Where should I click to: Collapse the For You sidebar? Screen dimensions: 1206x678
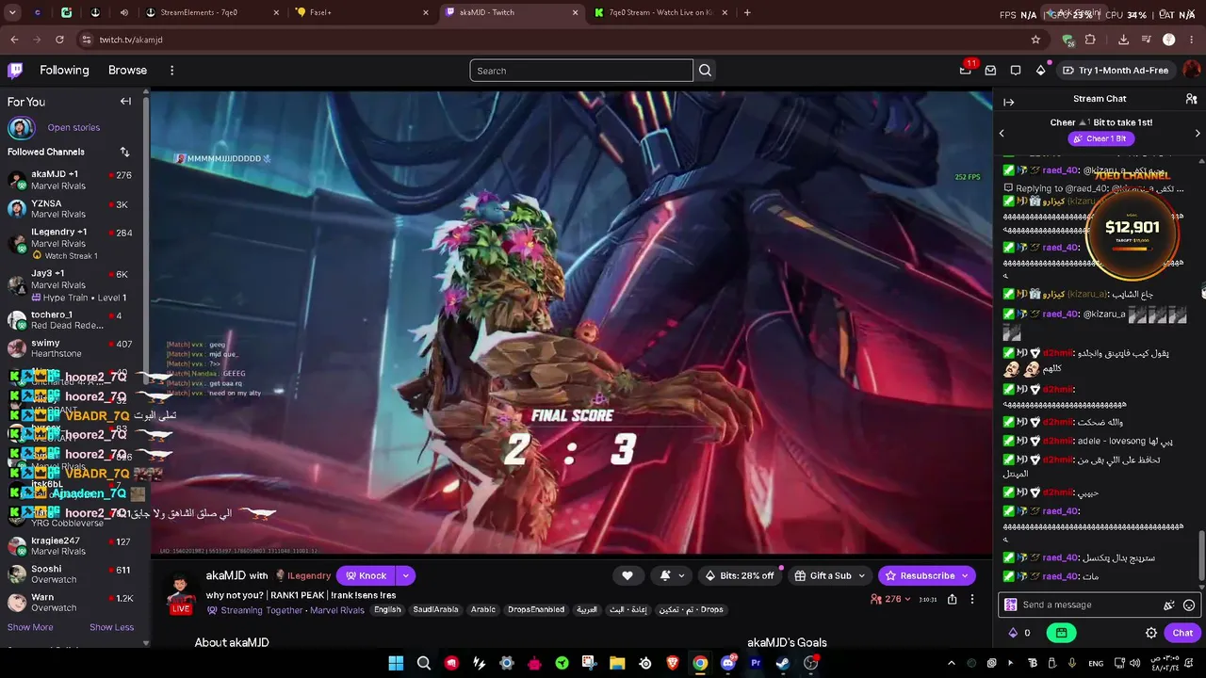125,102
